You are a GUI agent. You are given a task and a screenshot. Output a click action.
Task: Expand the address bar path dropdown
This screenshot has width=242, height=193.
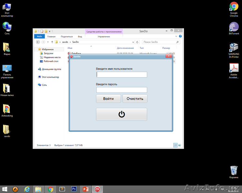click(133, 42)
